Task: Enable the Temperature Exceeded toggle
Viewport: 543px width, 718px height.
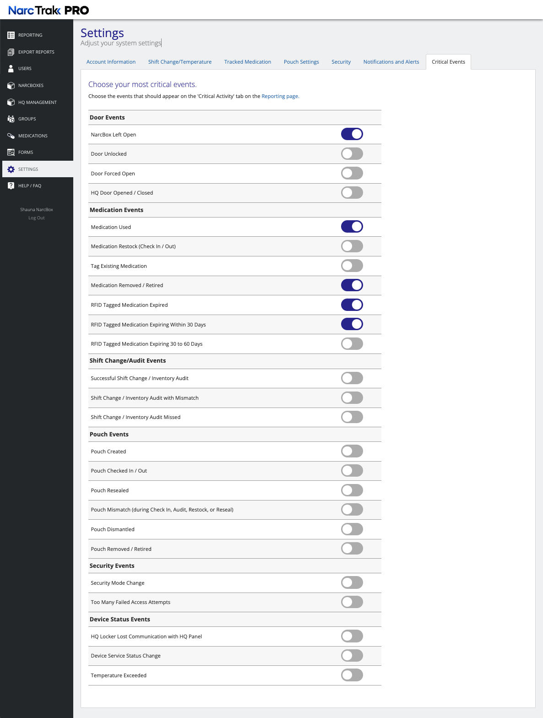Action: [x=352, y=675]
